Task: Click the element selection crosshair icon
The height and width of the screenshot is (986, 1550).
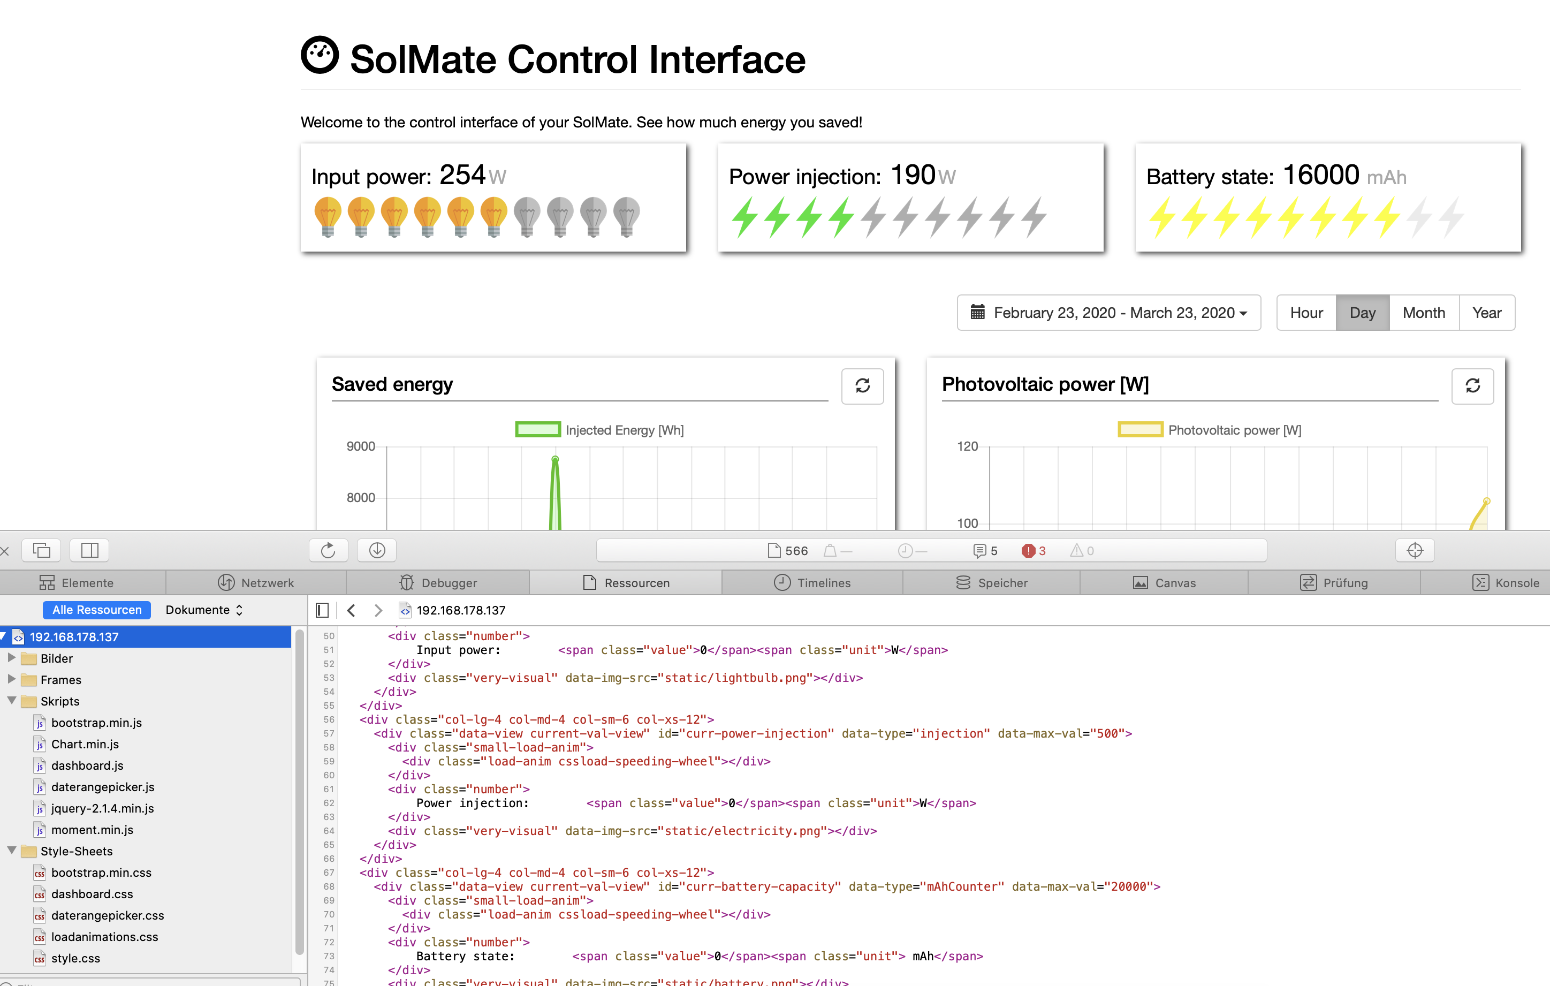Action: (1414, 550)
